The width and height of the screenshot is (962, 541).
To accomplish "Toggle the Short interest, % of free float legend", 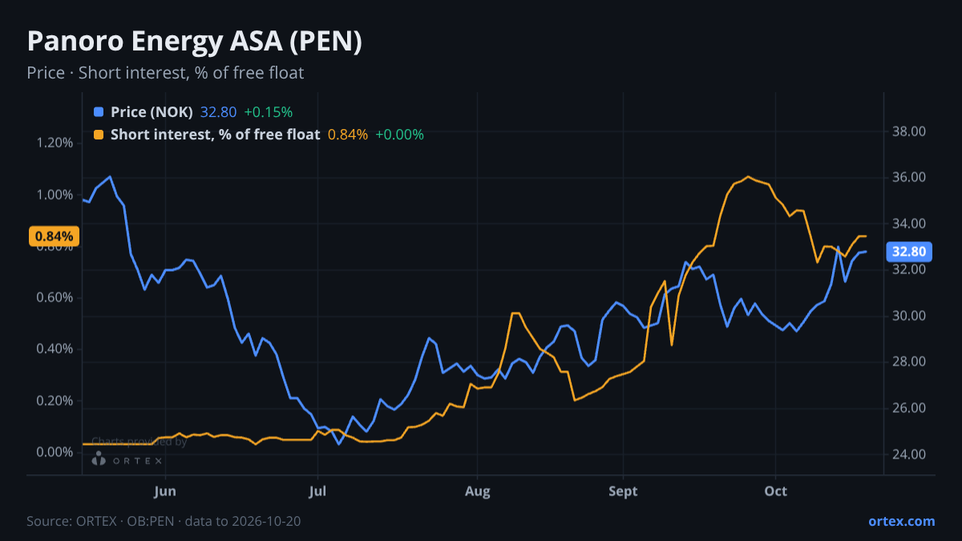I will tap(215, 135).
